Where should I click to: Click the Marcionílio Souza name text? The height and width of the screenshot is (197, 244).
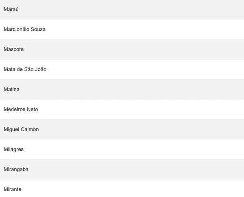click(x=24, y=29)
